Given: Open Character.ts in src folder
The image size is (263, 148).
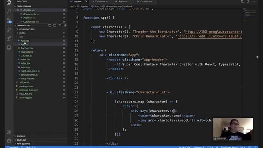Looking at the screenshot, I should click(27, 52).
